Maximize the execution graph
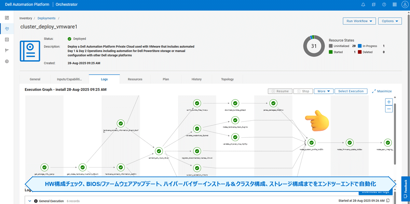 click(x=382, y=91)
